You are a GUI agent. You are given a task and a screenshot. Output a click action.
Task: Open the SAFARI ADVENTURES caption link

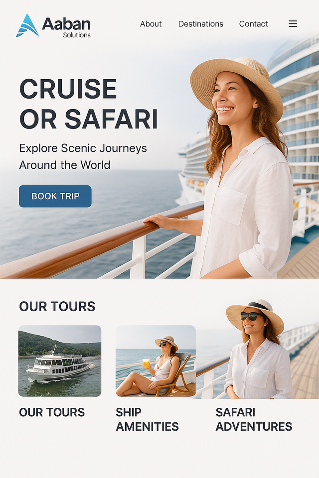click(x=254, y=419)
